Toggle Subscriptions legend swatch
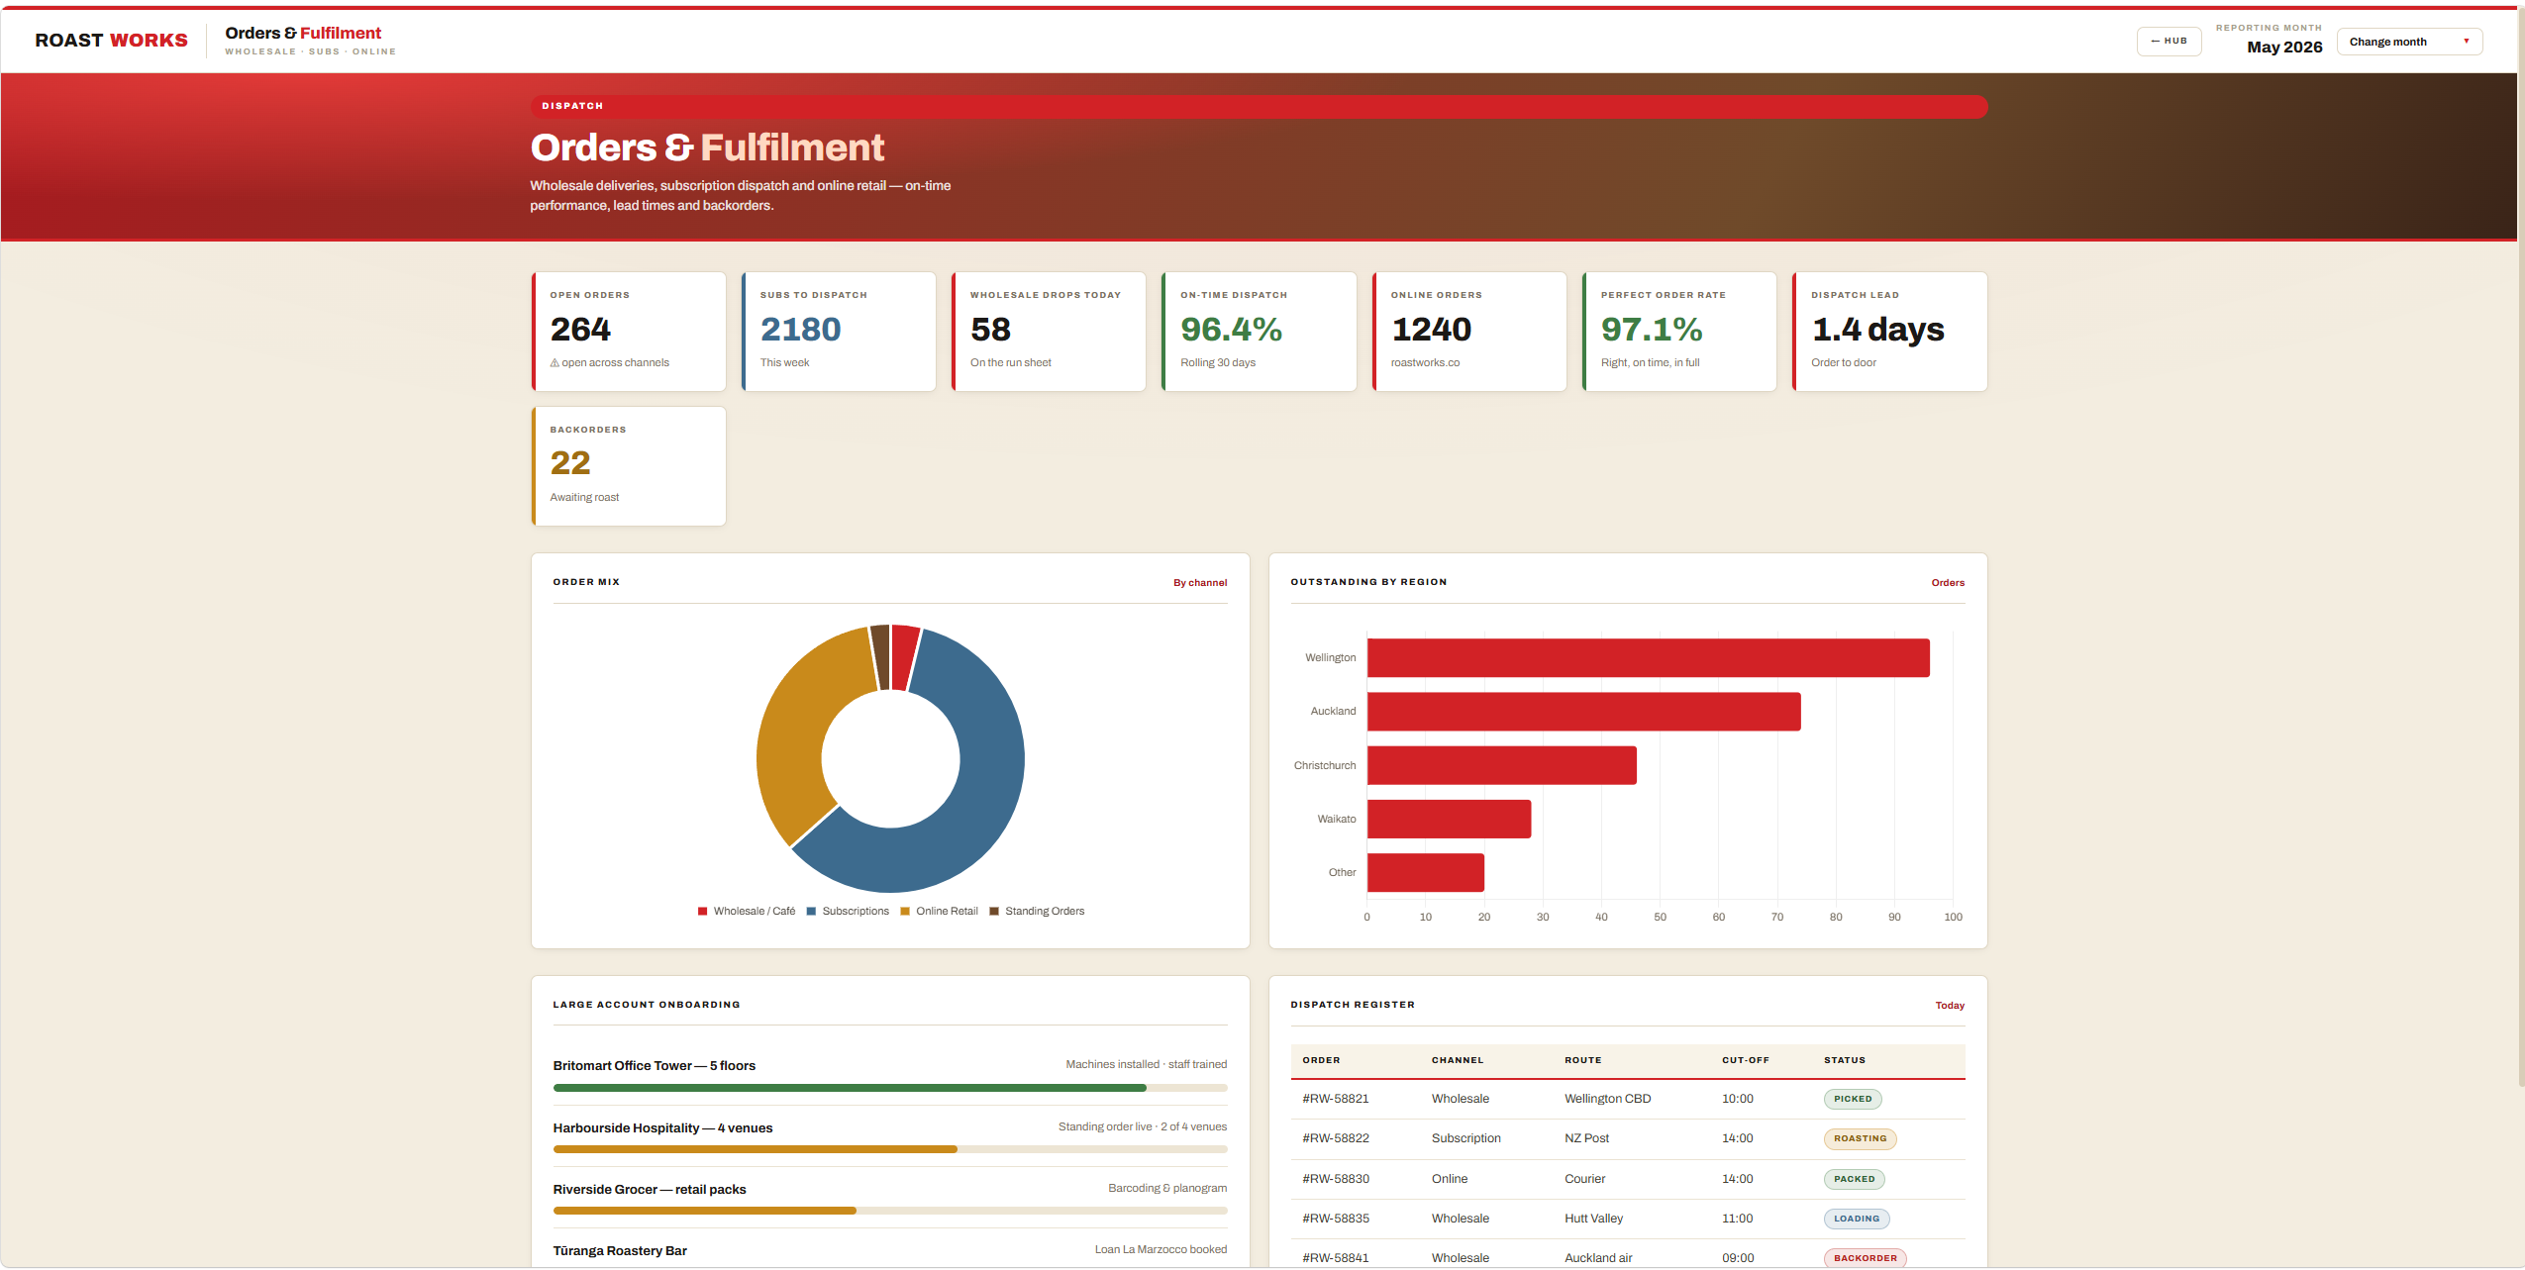Viewport: 2525px width, 1270px height. 811,912
